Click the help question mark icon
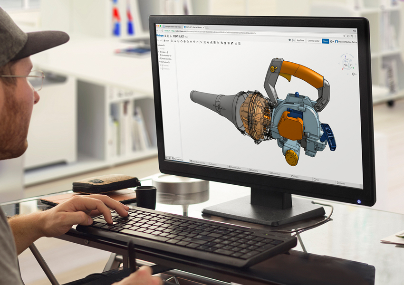This screenshot has width=404, height=285. coord(331,42)
